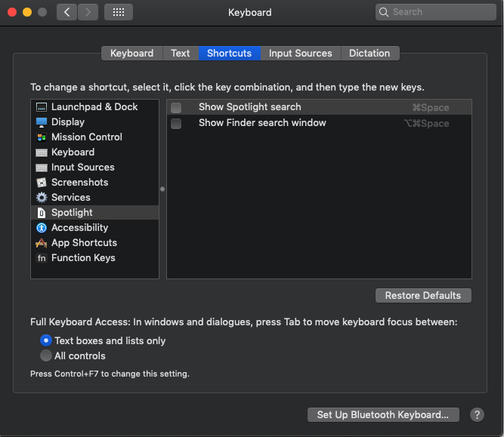504x437 pixels.
Task: Click the Search field
Action: pos(435,12)
